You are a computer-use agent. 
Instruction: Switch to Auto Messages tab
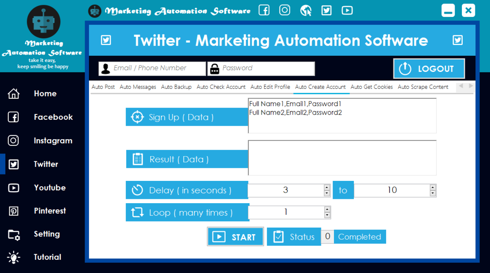pyautogui.click(x=138, y=87)
